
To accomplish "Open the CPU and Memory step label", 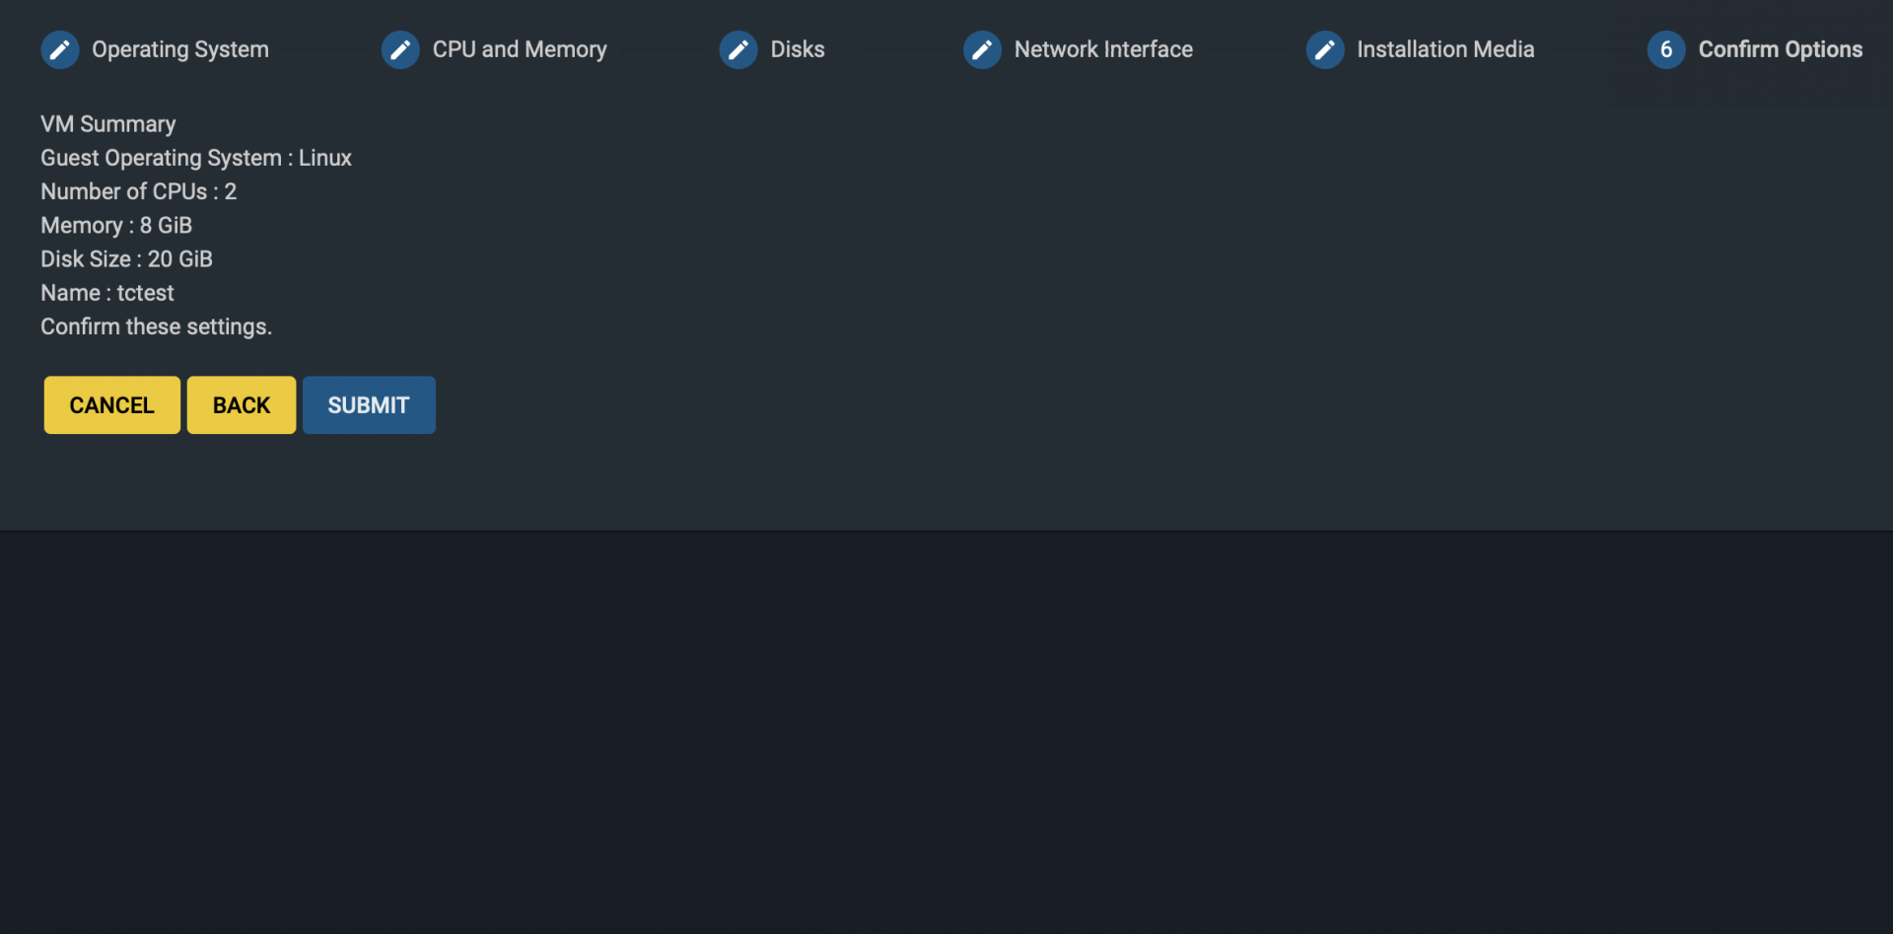I will [520, 49].
